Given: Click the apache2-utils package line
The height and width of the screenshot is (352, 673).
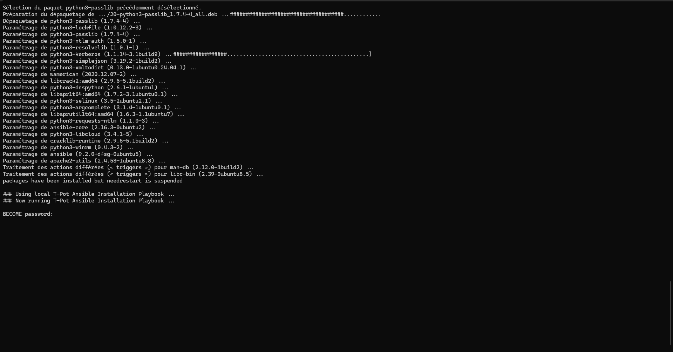Looking at the screenshot, I should tap(84, 161).
